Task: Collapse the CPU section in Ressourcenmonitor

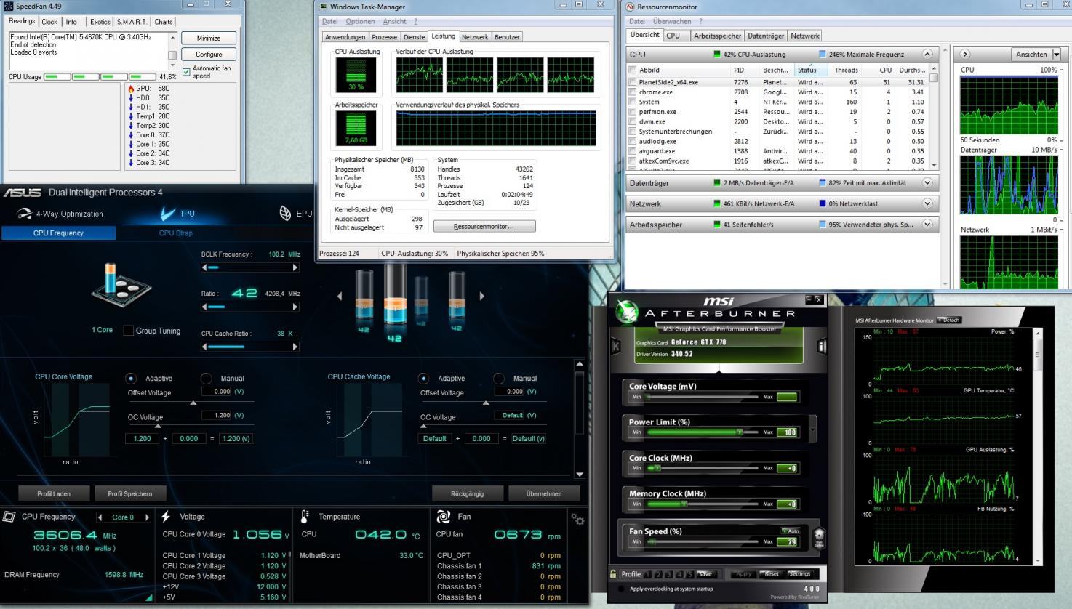Action: 927,54
